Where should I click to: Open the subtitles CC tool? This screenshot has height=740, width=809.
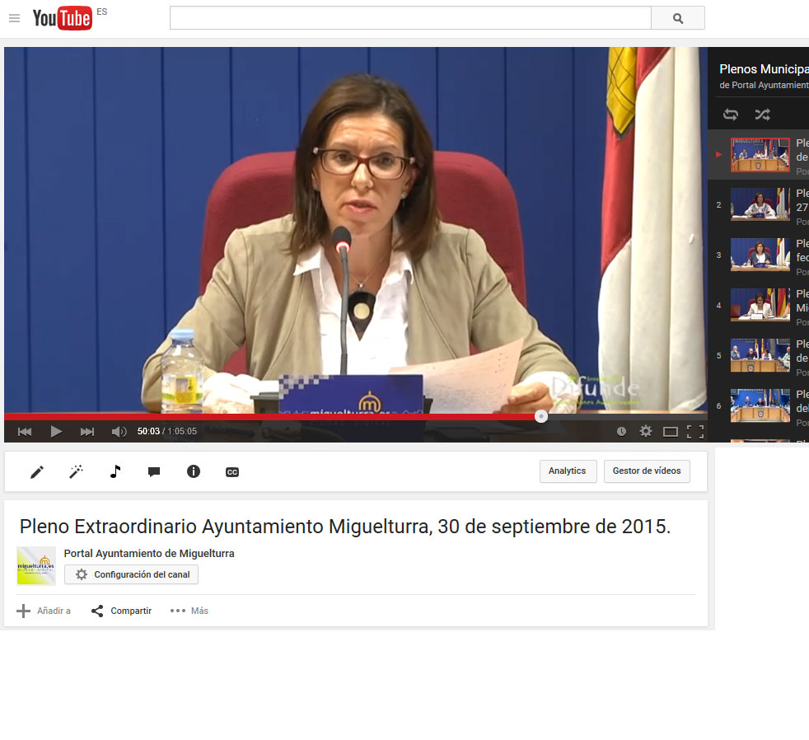[x=232, y=471]
